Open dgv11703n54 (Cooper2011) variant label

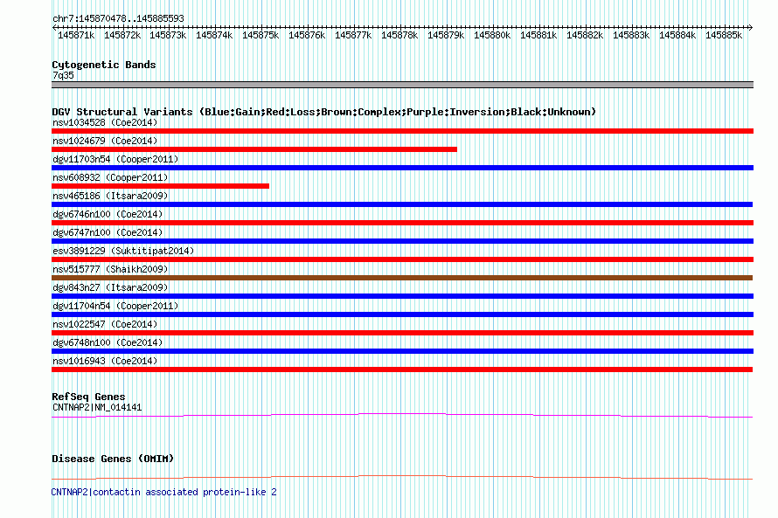[x=115, y=159]
